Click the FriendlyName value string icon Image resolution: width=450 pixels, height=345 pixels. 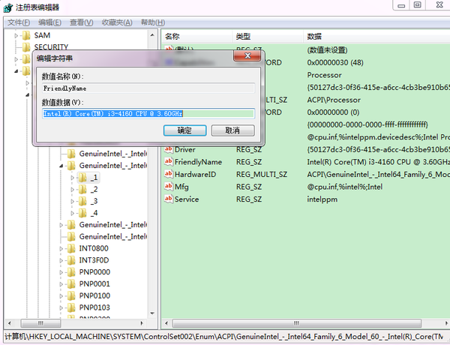coord(169,161)
